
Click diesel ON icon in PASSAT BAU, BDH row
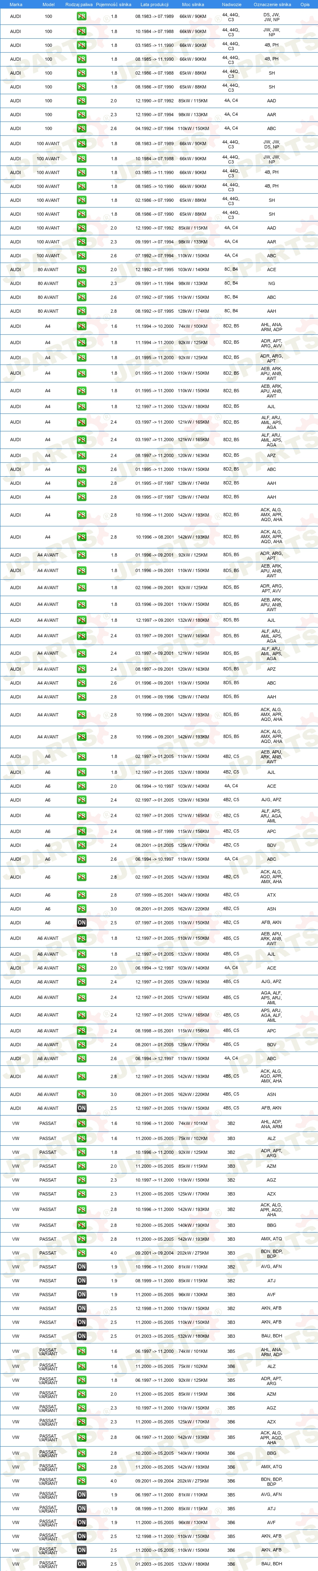[81, 1336]
